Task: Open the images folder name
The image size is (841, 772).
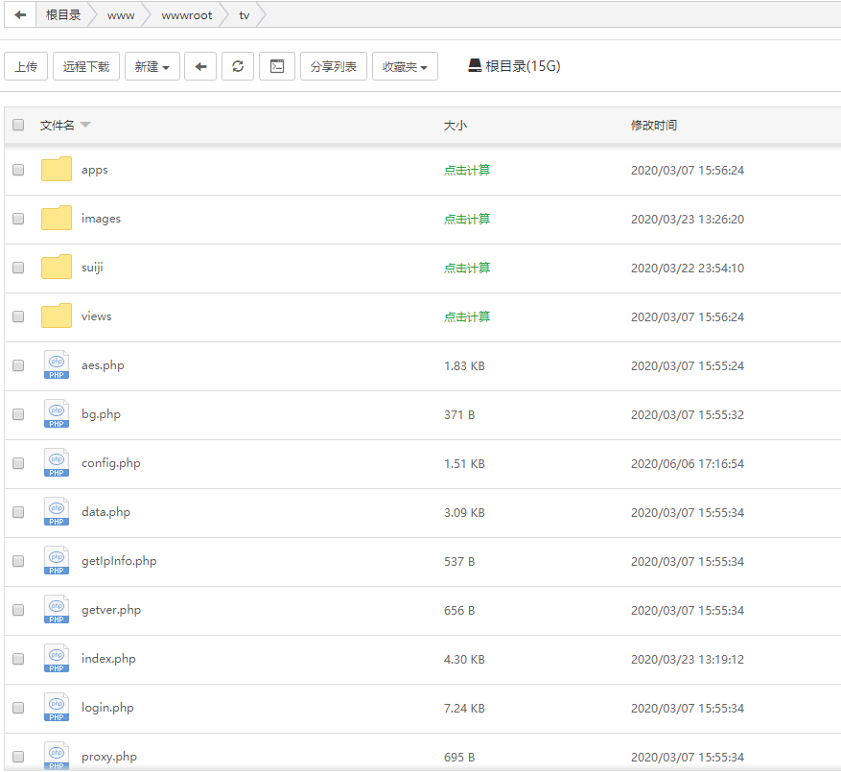Action: pyautogui.click(x=101, y=219)
